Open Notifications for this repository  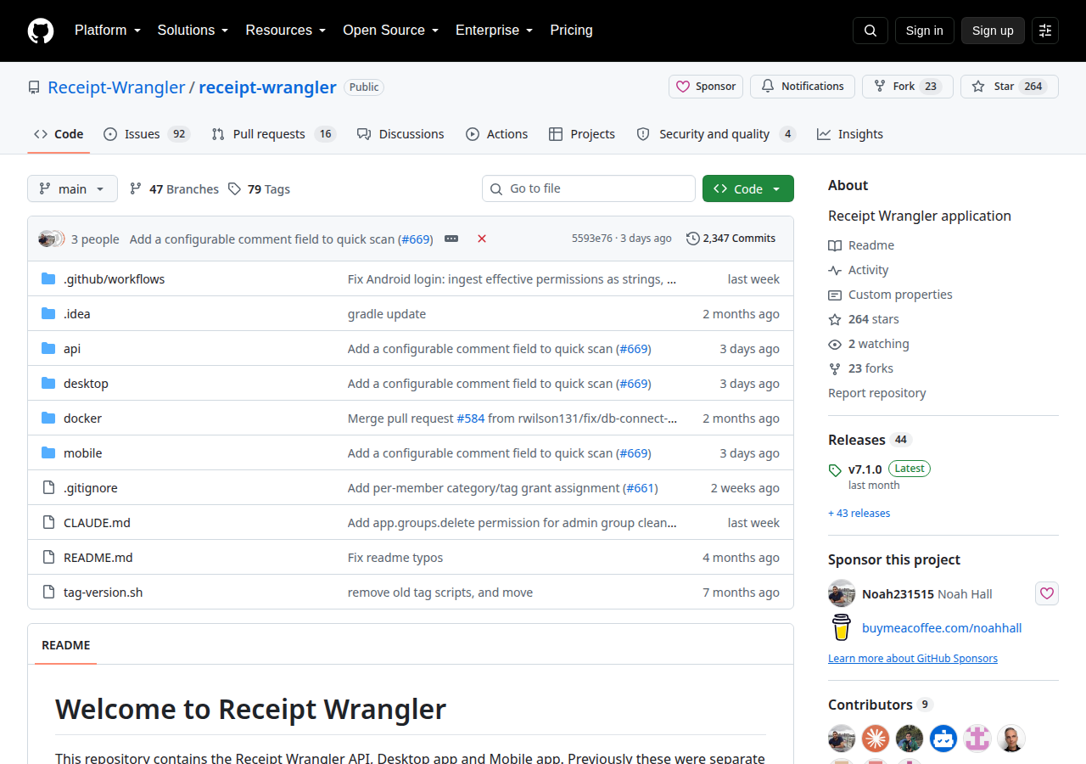pos(803,87)
